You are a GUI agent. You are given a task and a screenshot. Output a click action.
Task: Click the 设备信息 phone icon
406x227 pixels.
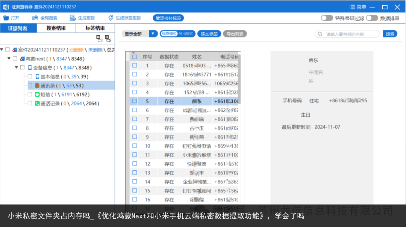(x=30, y=68)
